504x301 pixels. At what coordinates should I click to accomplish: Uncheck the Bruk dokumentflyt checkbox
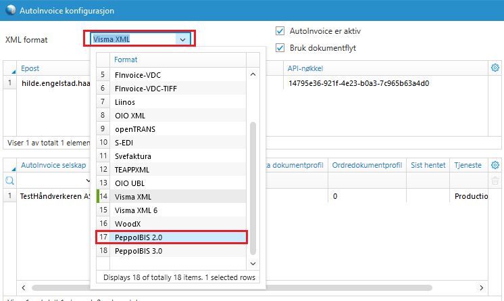tap(280, 48)
